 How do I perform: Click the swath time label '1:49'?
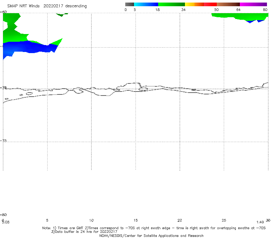[260, 222]
